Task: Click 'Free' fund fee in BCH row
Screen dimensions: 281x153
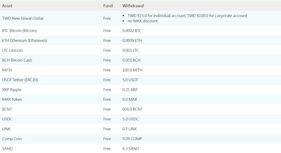Action: 107,60
